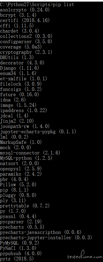Click the pyecharts-javascripthon (0.0.6) entry
This screenshot has height=262, width=103.
pyautogui.click(x=41, y=232)
